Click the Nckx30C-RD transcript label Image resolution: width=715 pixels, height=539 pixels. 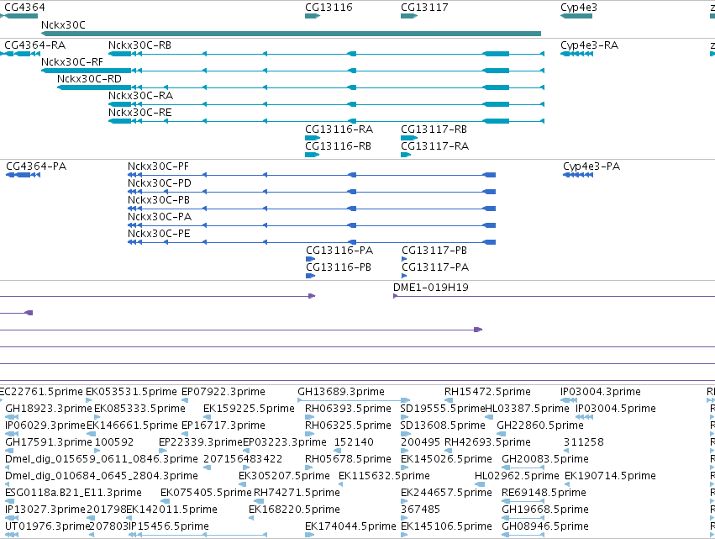click(x=89, y=79)
